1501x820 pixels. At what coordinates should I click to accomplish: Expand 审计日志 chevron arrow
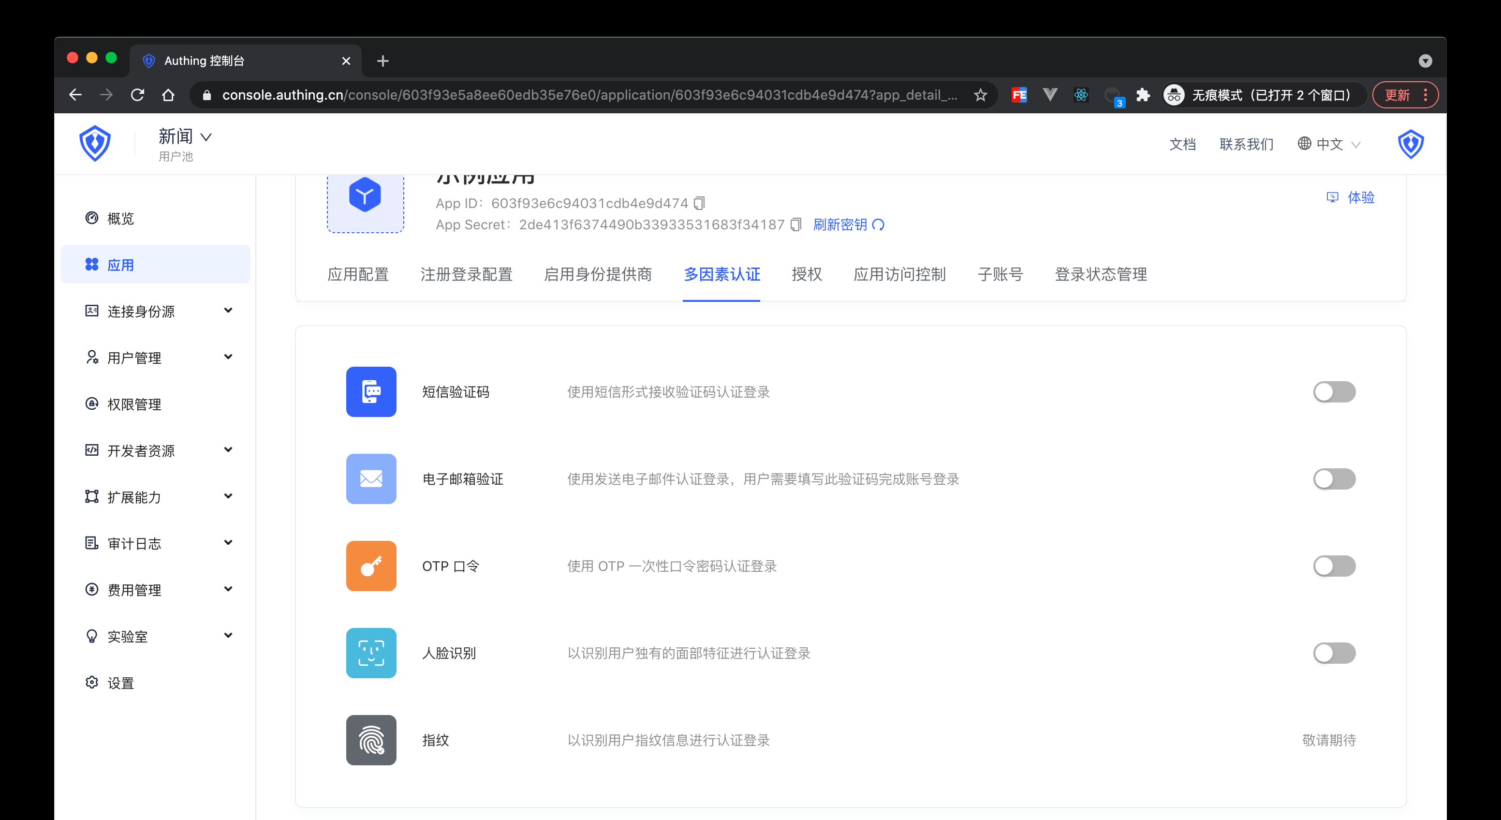pyautogui.click(x=228, y=543)
